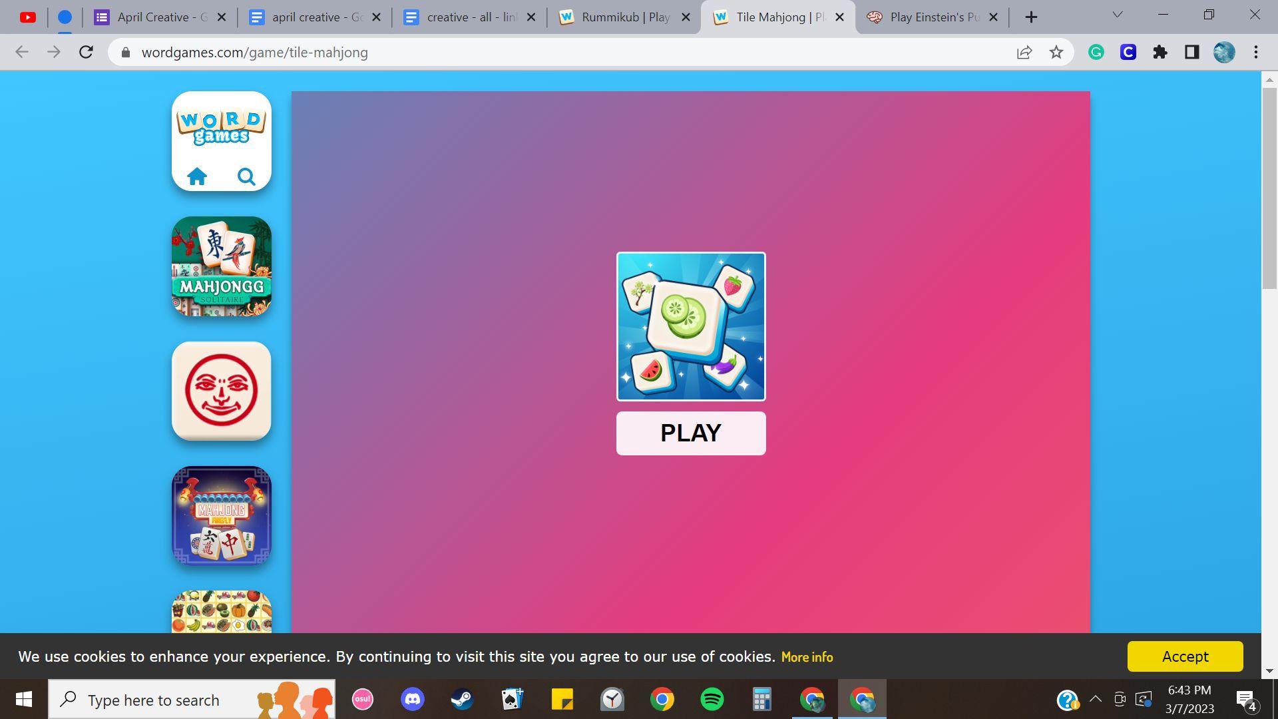
Task: Bookmark this page with star icon
Action: [x=1056, y=53]
